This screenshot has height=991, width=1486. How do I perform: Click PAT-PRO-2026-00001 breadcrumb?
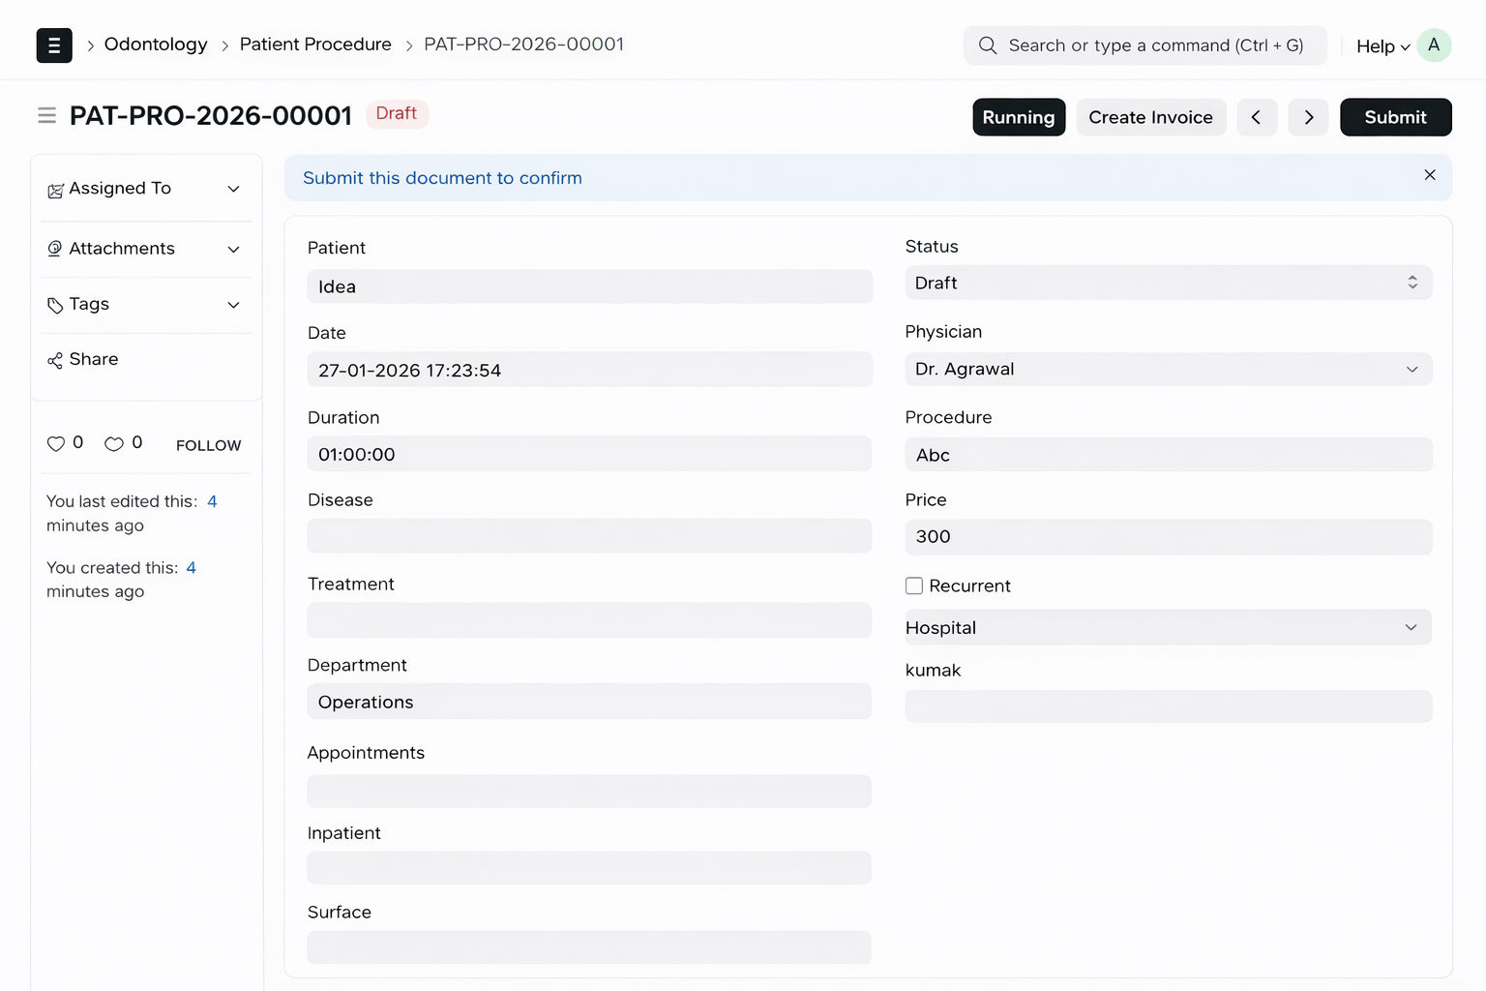tap(524, 45)
